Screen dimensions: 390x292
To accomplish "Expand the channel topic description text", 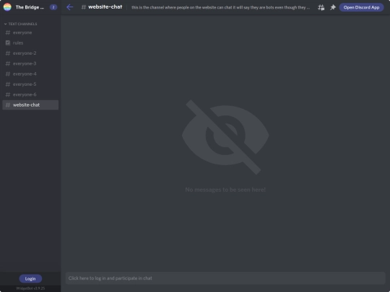I will 221,7.
